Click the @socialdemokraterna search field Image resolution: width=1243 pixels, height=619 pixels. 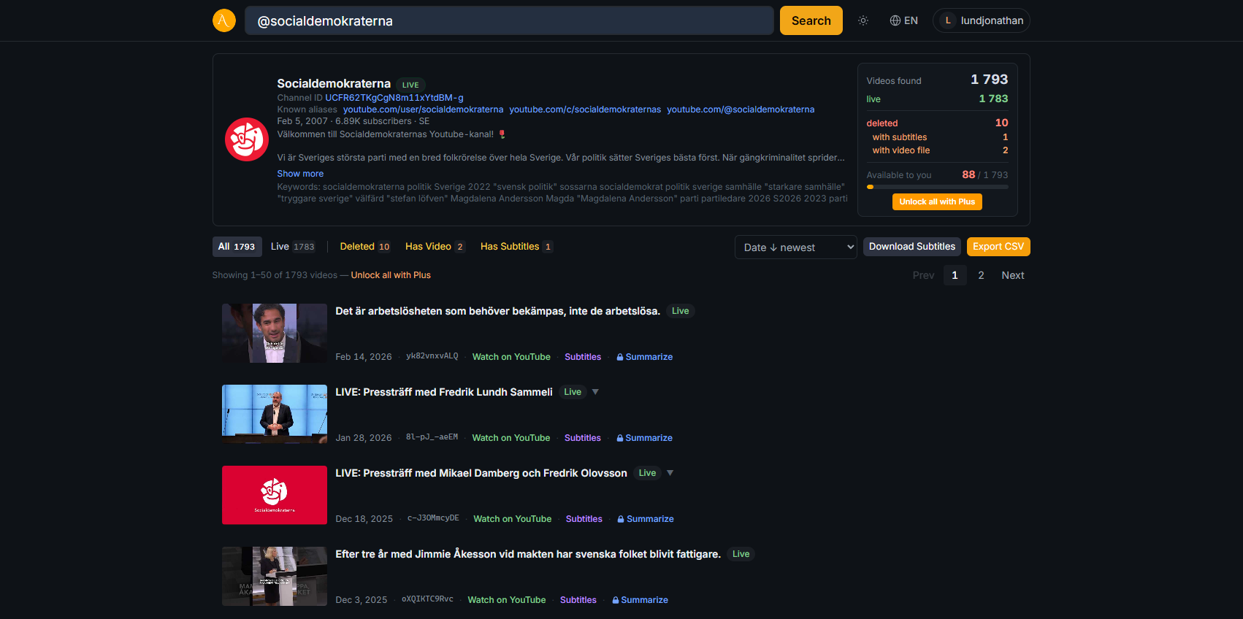tap(509, 20)
